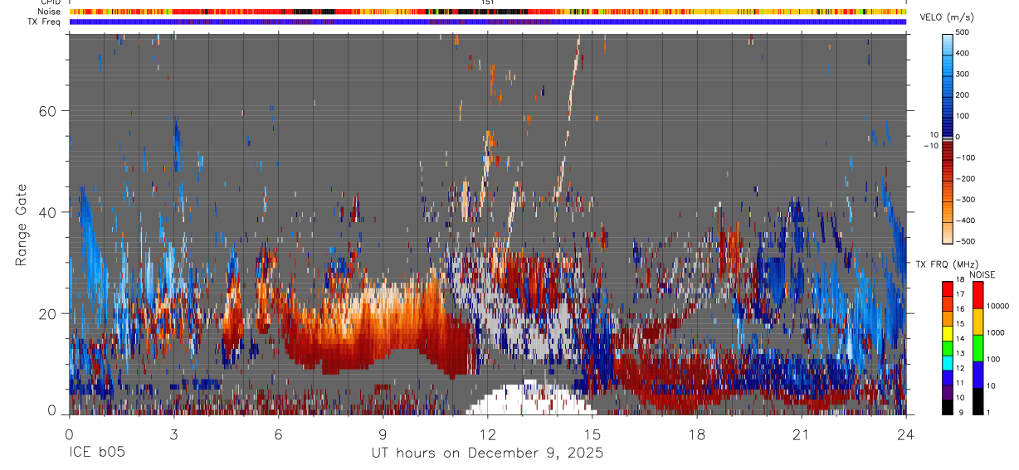Click the red 17–18 MHz TX FRQ swatch
The width and height of the screenshot is (1019, 470).
(x=948, y=287)
